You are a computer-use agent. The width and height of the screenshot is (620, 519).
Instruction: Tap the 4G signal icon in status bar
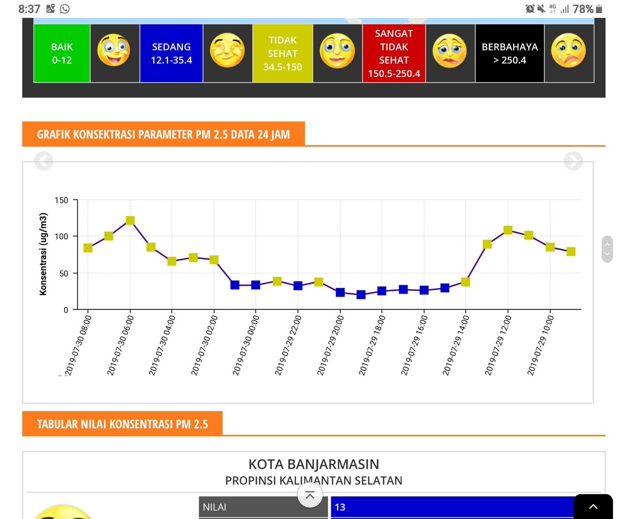pos(553,9)
